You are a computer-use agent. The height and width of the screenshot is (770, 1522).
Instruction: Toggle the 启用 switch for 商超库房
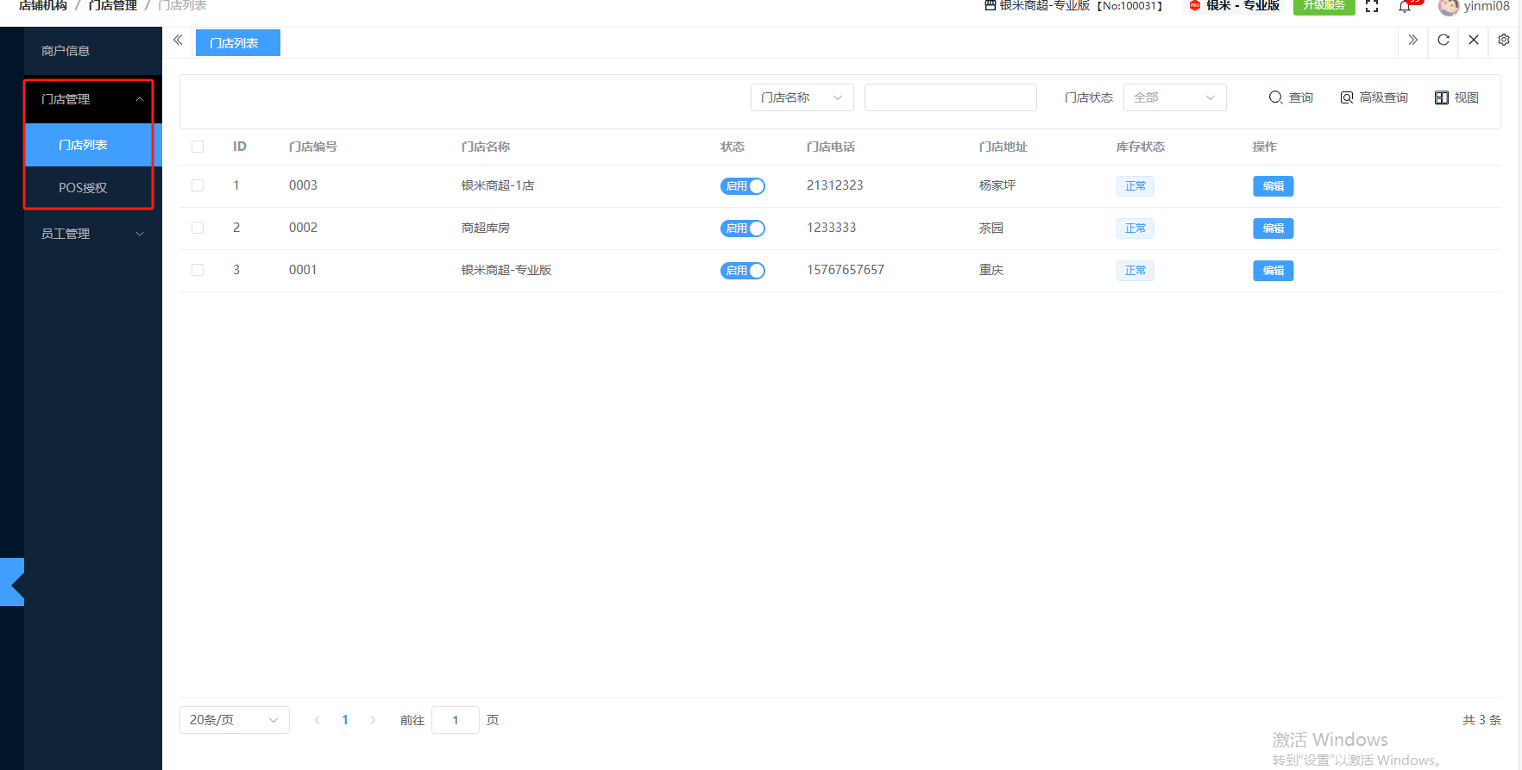(x=742, y=228)
